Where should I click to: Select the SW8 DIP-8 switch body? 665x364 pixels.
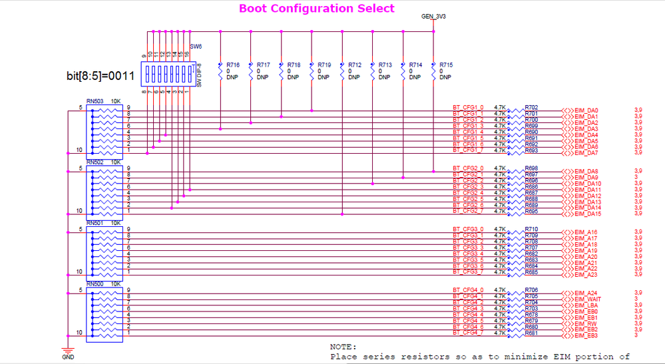tap(168, 74)
